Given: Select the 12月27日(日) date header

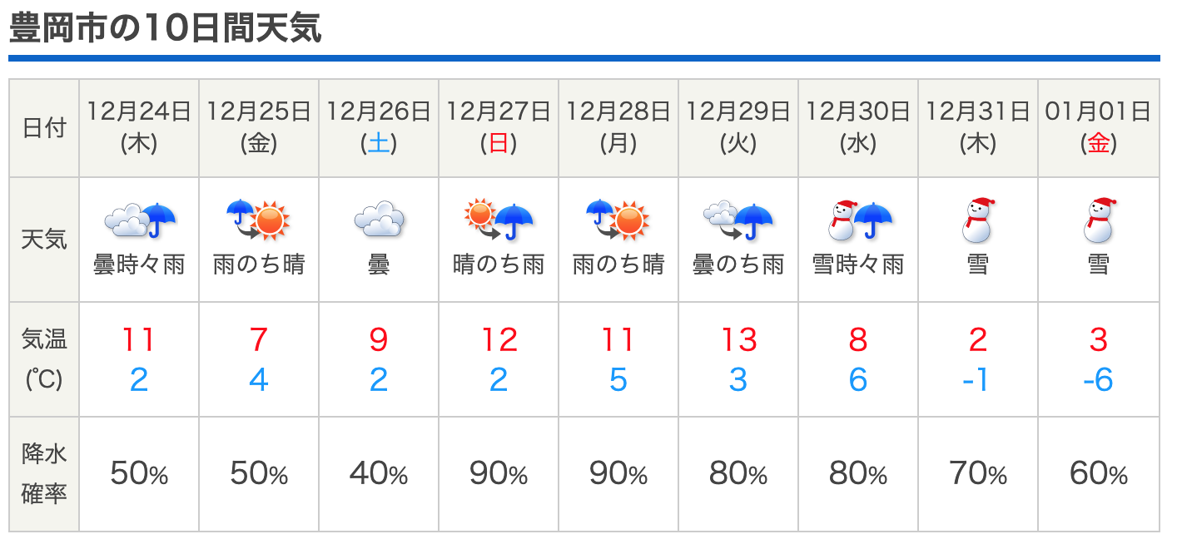Looking at the screenshot, I should coord(499,127).
